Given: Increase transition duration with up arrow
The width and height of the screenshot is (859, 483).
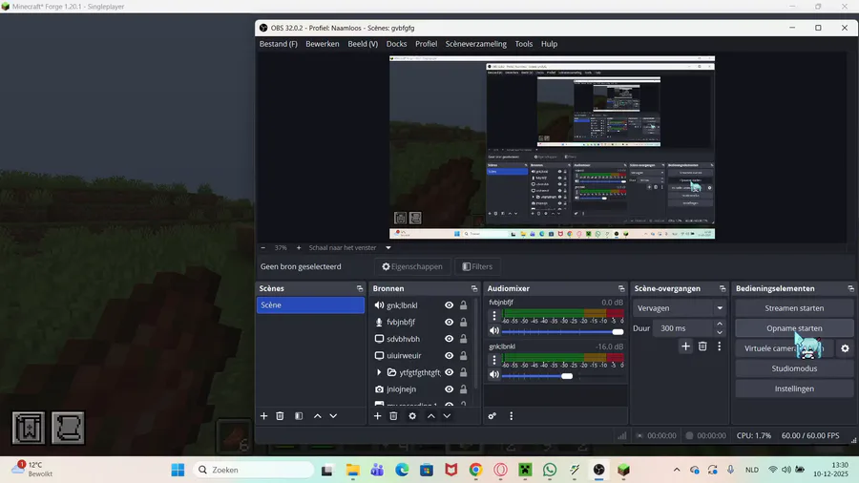Looking at the screenshot, I should (720, 325).
